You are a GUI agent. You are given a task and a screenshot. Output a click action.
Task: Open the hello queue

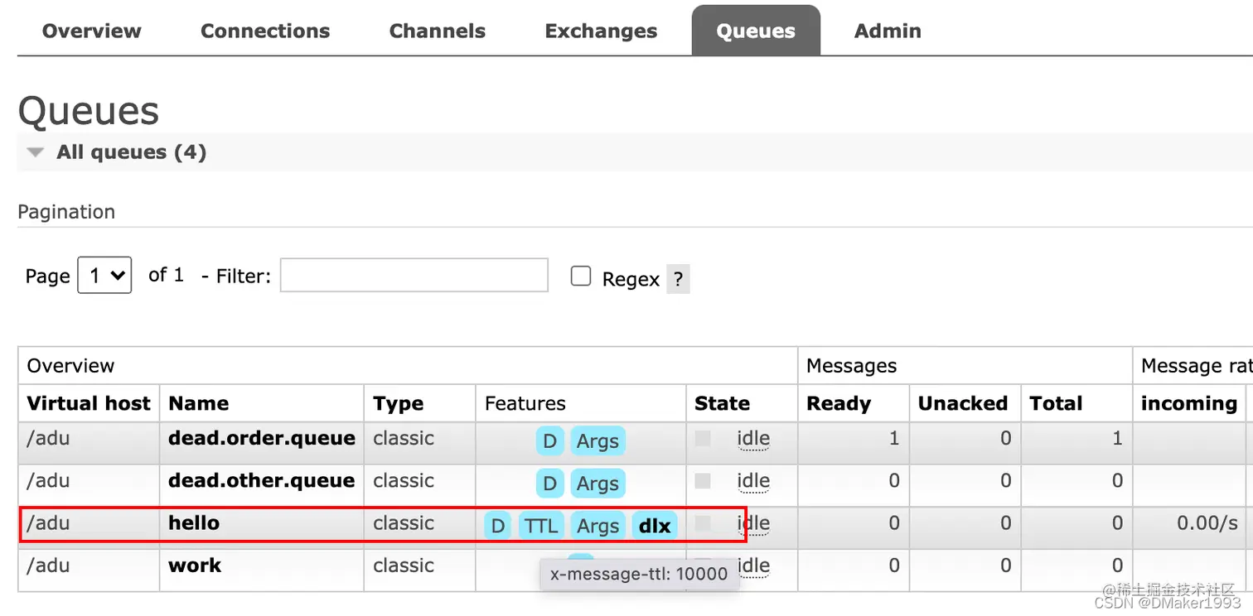coord(194,523)
